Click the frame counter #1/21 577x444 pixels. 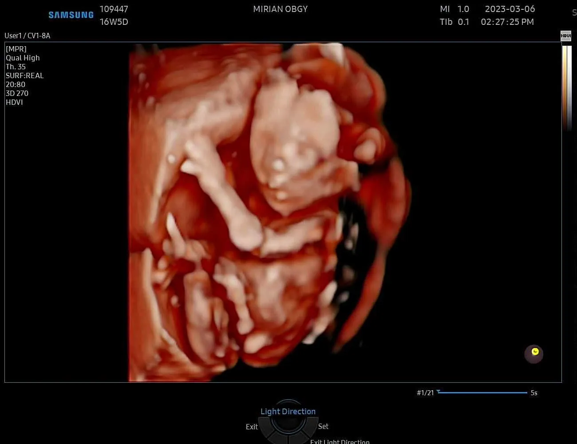tap(425, 393)
